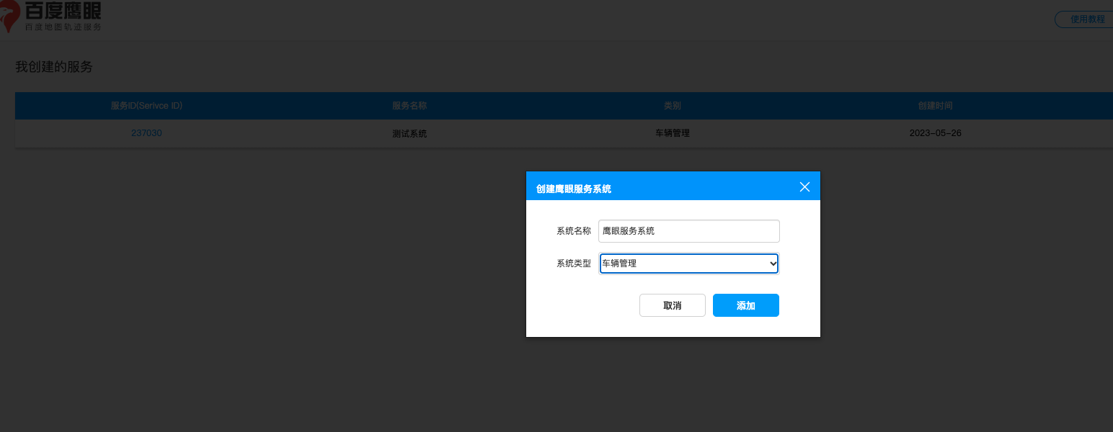The width and height of the screenshot is (1113, 432).
Task: Open service ID 237030 link
Action: point(146,132)
